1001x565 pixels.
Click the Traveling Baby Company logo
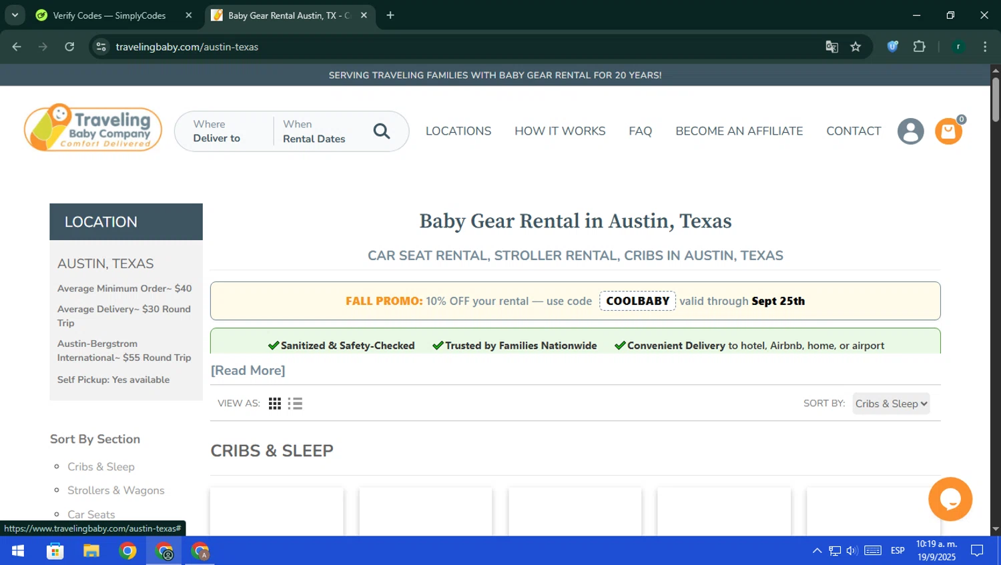93,127
